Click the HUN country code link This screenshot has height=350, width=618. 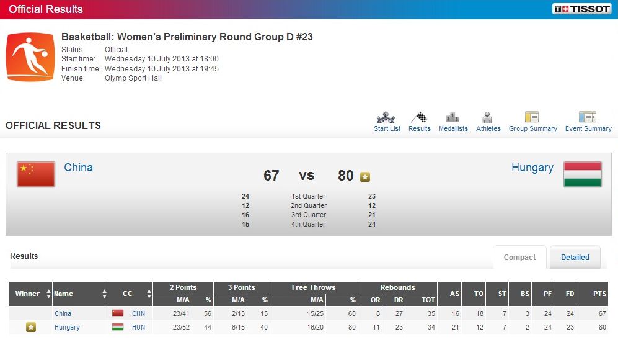[x=138, y=327]
